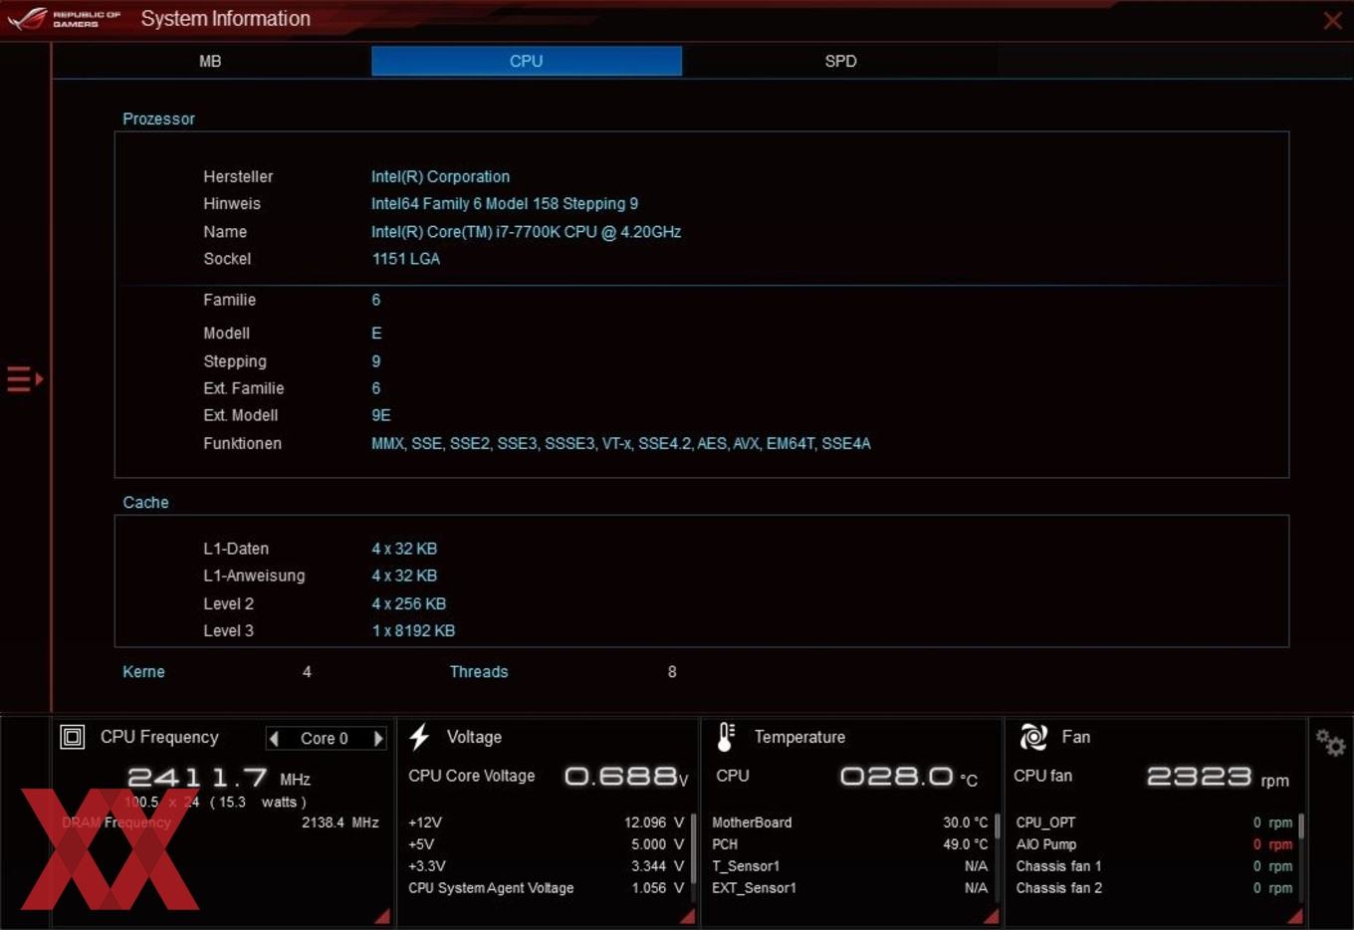
Task: Click the Threads label
Action: (x=478, y=672)
